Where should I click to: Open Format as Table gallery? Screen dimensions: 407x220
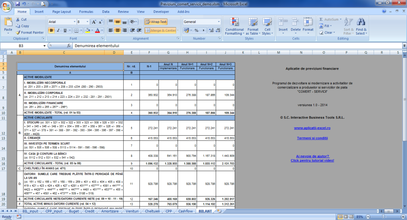(x=253, y=26)
